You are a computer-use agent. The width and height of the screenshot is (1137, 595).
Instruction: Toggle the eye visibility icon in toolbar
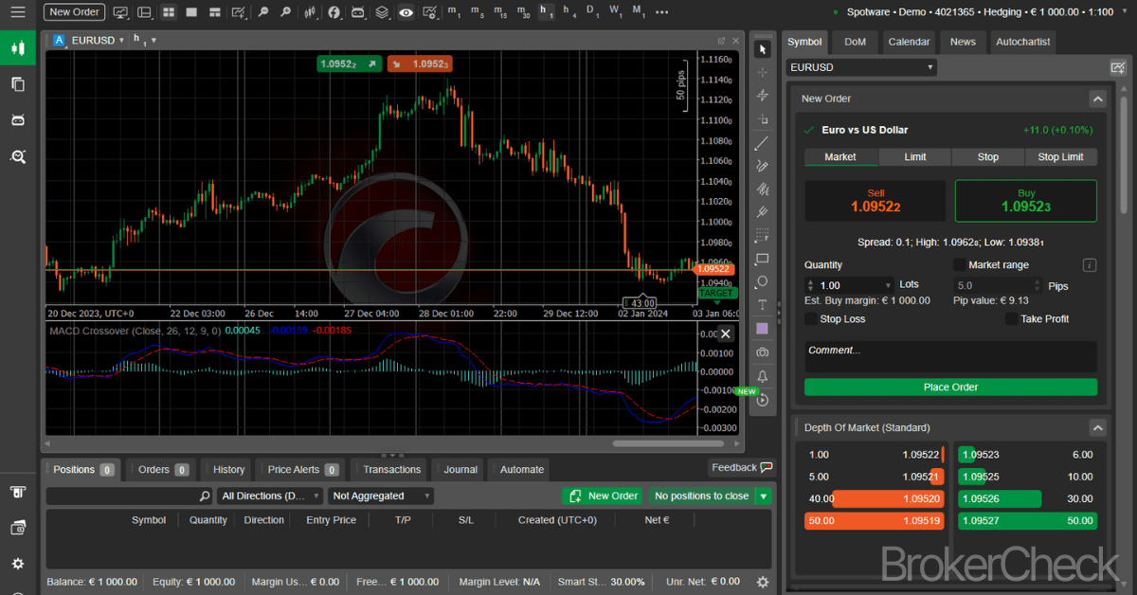coord(406,12)
